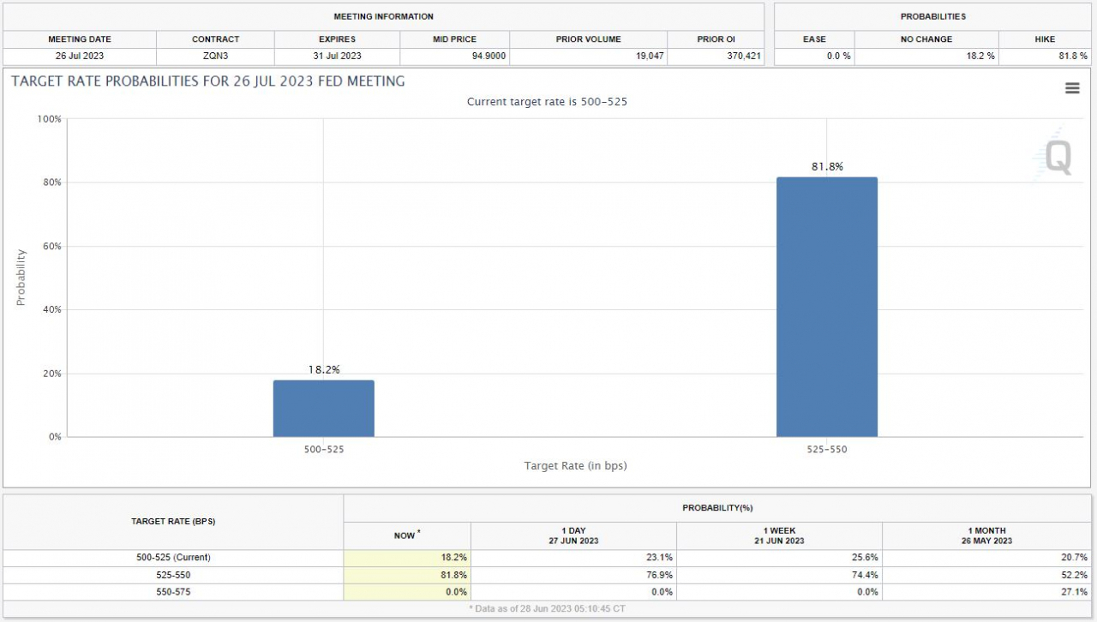
Task: Click the highlighted 81.8% NOW cell
Action: tap(407, 575)
